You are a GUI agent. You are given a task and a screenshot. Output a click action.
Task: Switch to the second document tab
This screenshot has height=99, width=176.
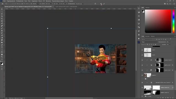pyautogui.click(x=66, y=7)
